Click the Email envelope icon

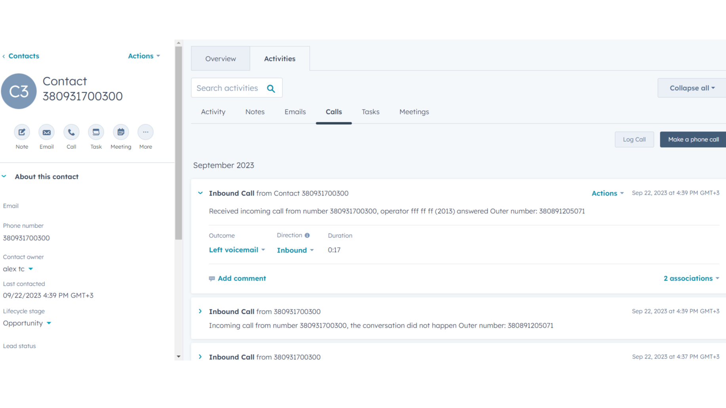(46, 132)
